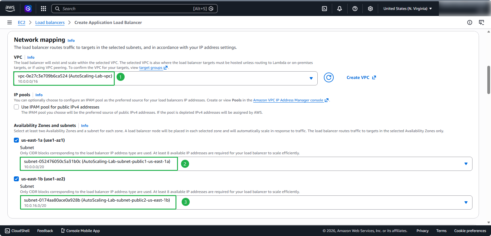This screenshot has width=491, height=236.
Task: Launch CloudShell from top bar icon
Action: [x=324, y=9]
